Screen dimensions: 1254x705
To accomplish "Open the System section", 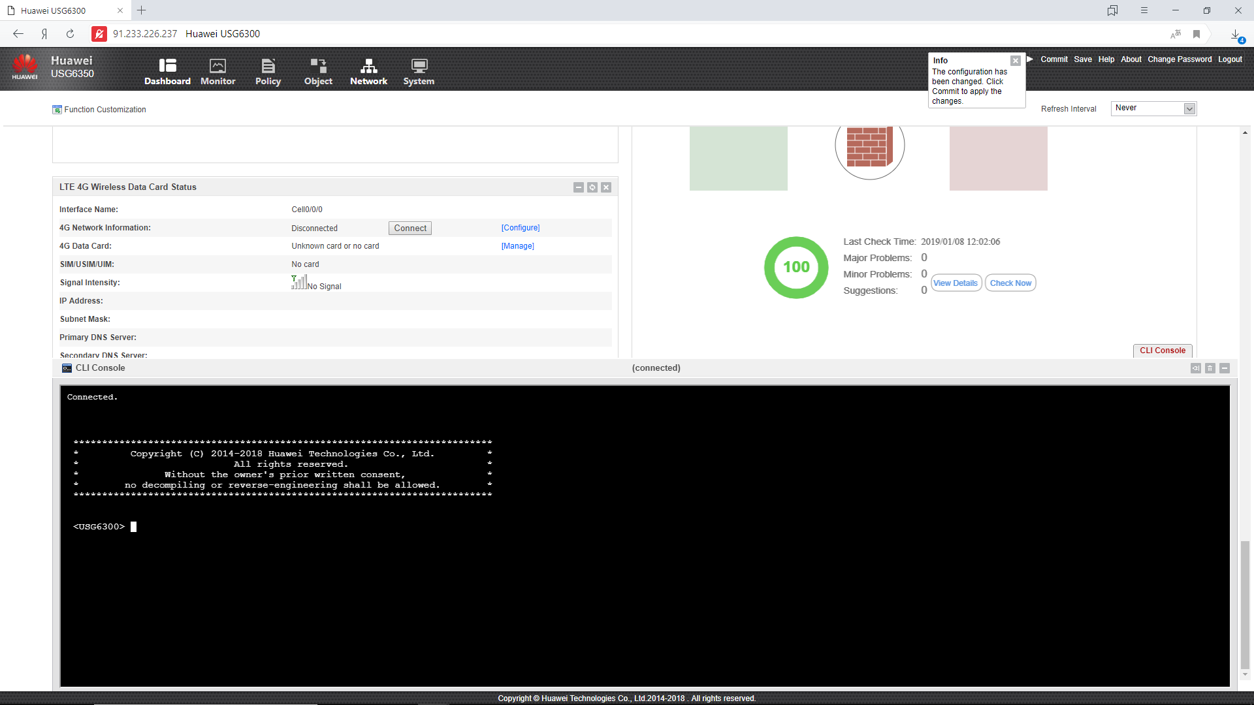I will pyautogui.click(x=419, y=72).
